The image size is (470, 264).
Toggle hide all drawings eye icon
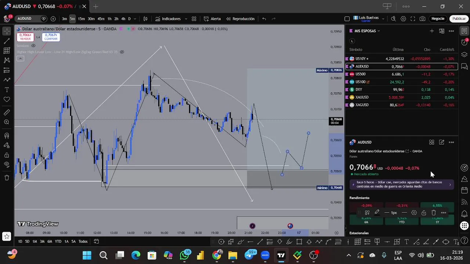click(x=7, y=165)
